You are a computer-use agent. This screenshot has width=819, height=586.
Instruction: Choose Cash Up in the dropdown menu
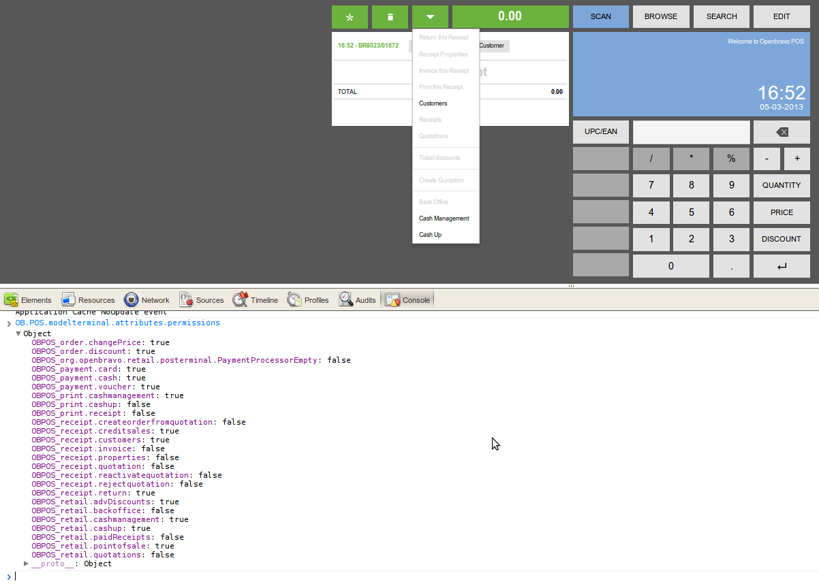pyautogui.click(x=430, y=235)
